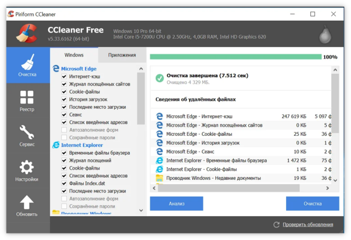Uncheck Edge Журнал посещённых сайтов checkbox
This screenshot has height=240, width=351.
pyautogui.click(x=64, y=84)
